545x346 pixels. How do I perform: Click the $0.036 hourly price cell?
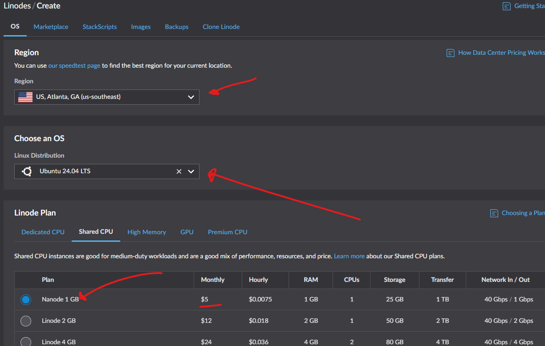tap(259, 342)
